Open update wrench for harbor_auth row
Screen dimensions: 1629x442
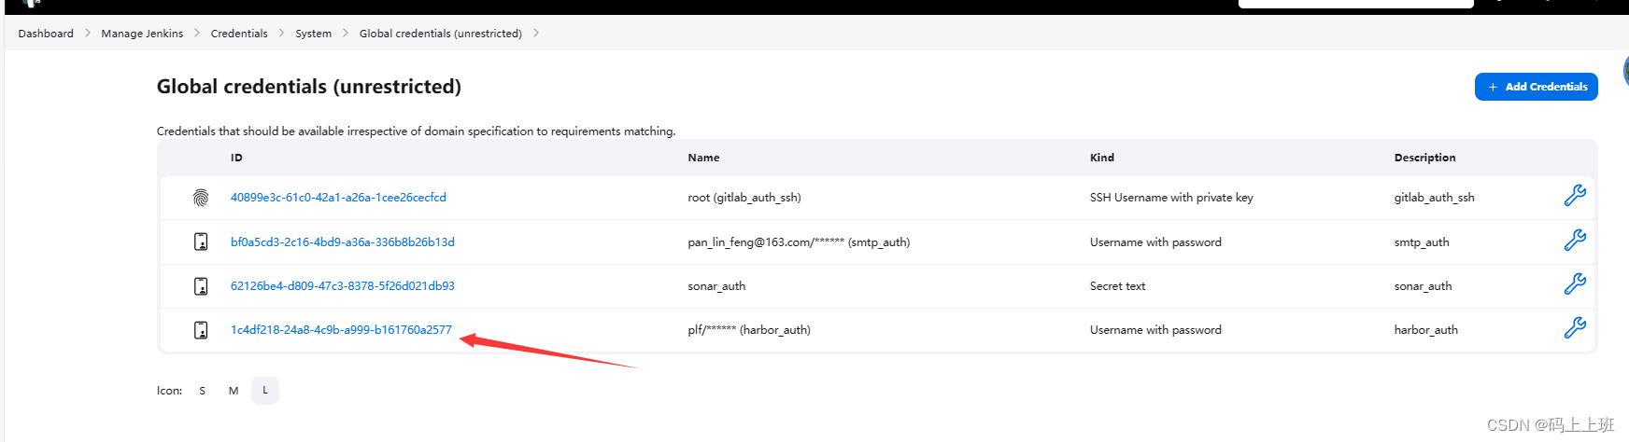click(1575, 328)
